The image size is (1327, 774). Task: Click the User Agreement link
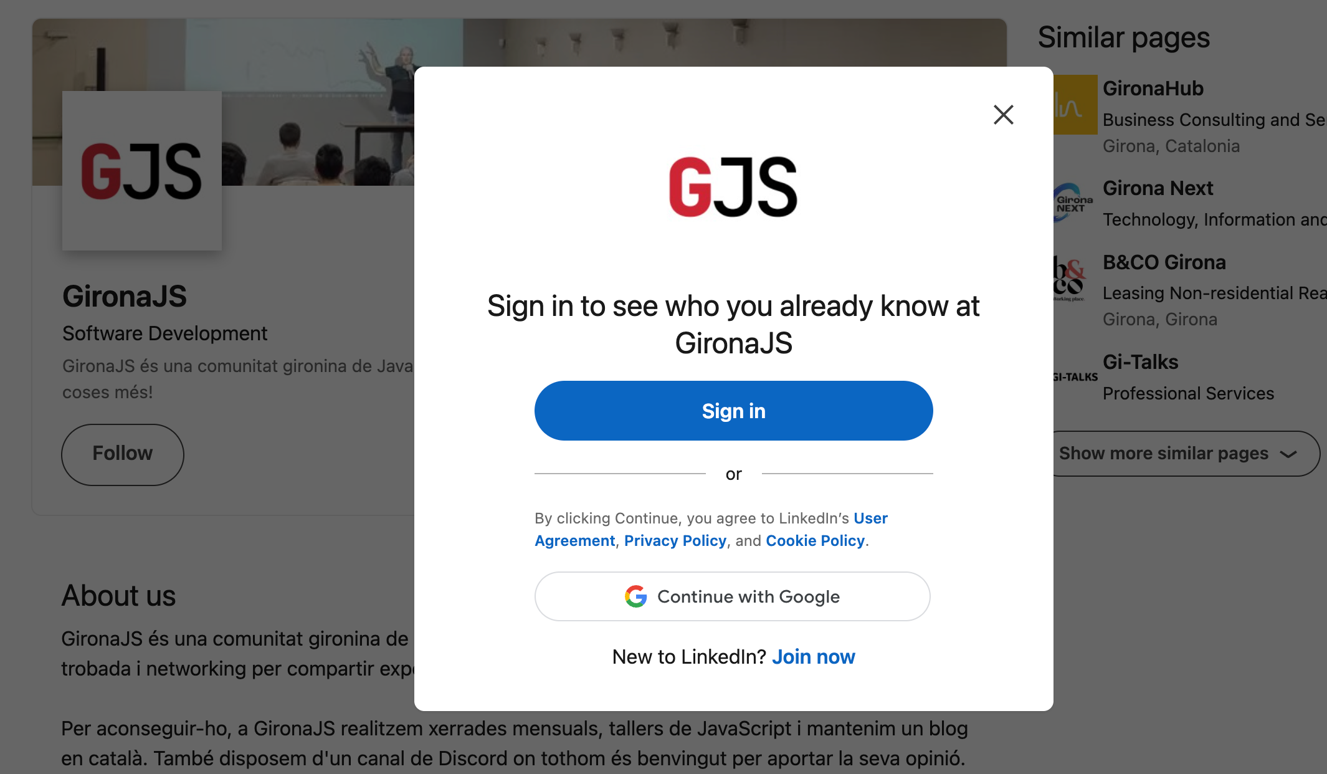[711, 529]
